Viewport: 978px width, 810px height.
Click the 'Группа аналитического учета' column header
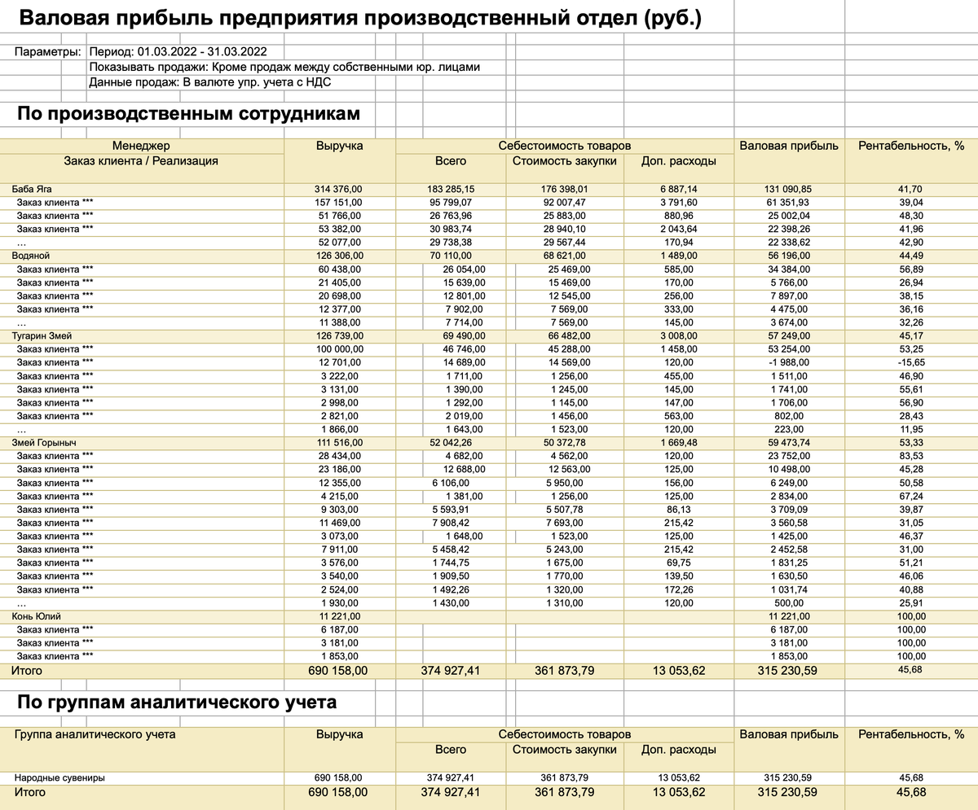click(x=95, y=734)
